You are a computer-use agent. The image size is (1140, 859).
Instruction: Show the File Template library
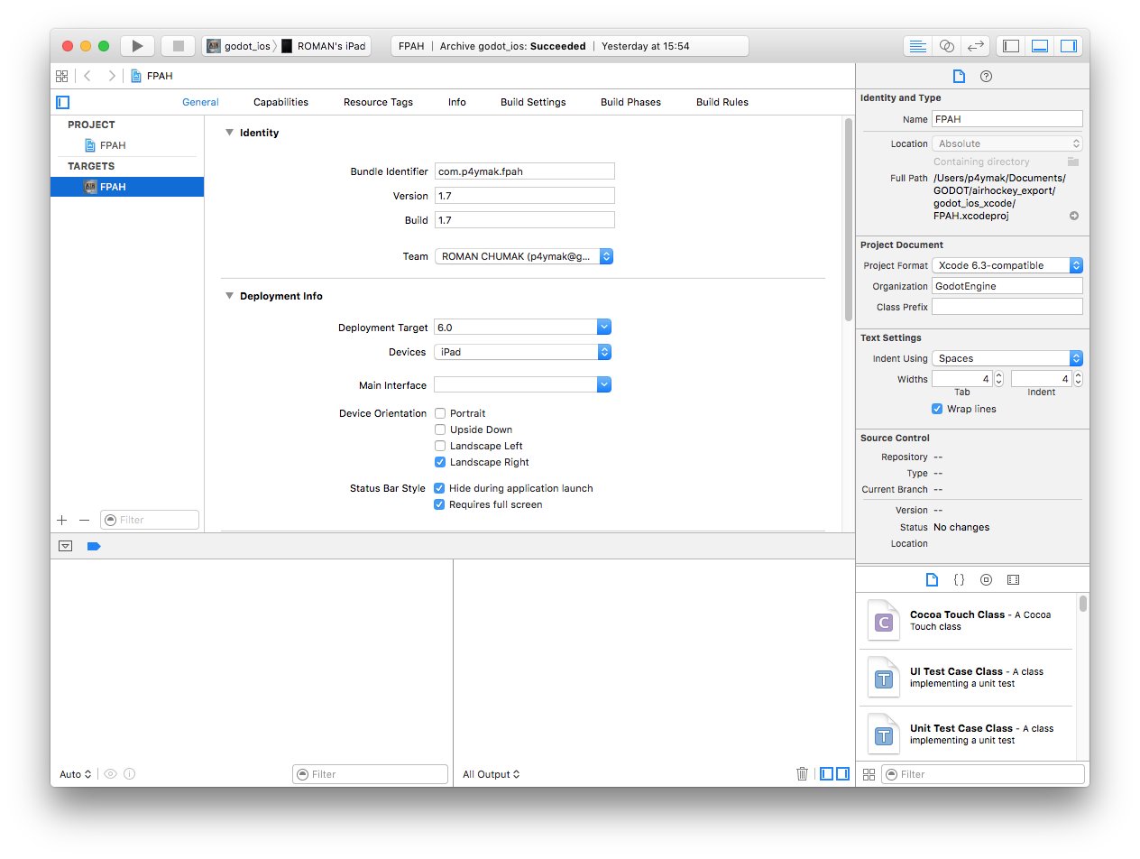(x=933, y=580)
